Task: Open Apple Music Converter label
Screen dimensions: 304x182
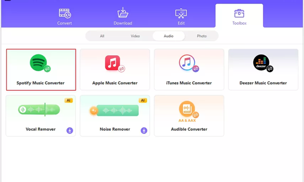Action: 115,83
